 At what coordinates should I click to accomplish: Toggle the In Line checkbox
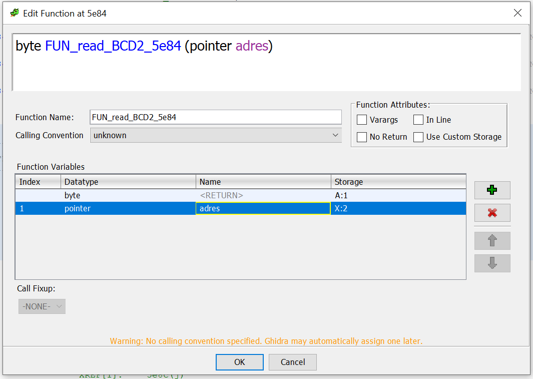[x=418, y=120]
